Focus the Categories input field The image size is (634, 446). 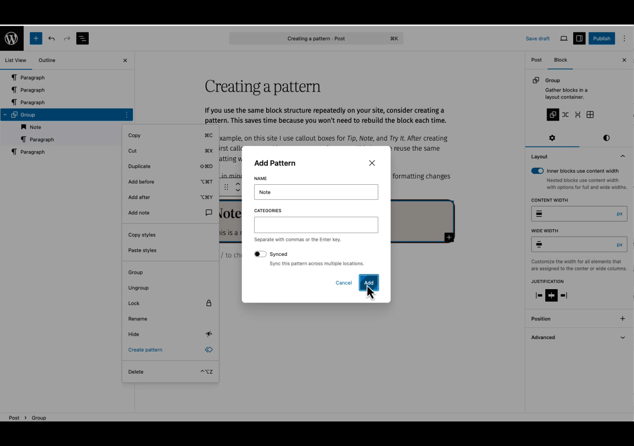point(316,225)
